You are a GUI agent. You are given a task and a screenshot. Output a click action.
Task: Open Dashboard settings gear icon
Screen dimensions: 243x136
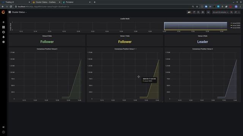(x=203, y=12)
